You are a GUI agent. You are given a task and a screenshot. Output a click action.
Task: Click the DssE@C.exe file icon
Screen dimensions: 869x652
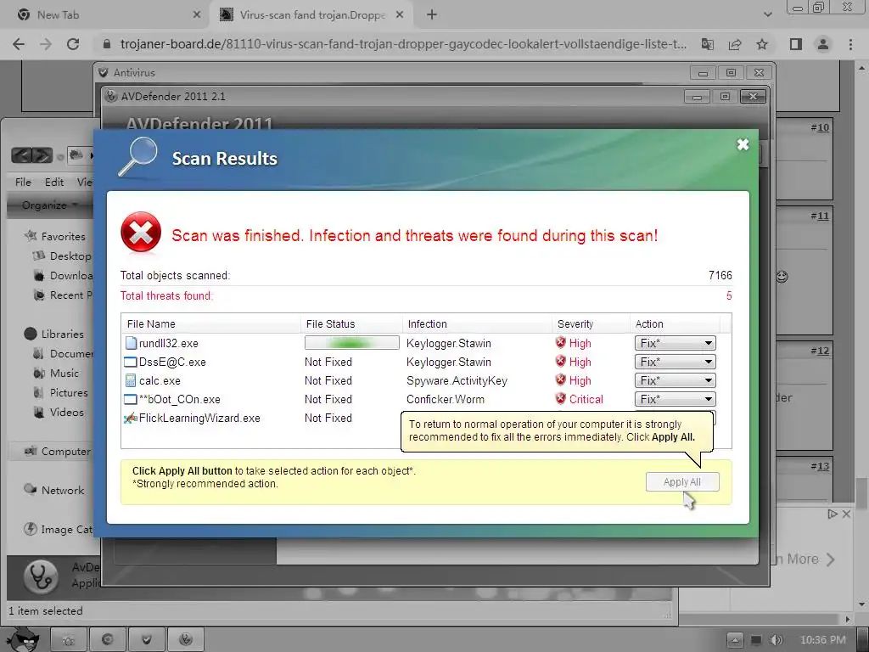130,362
